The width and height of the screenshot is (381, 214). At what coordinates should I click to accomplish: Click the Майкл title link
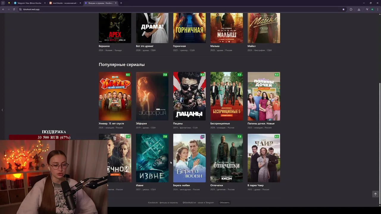tap(252, 46)
